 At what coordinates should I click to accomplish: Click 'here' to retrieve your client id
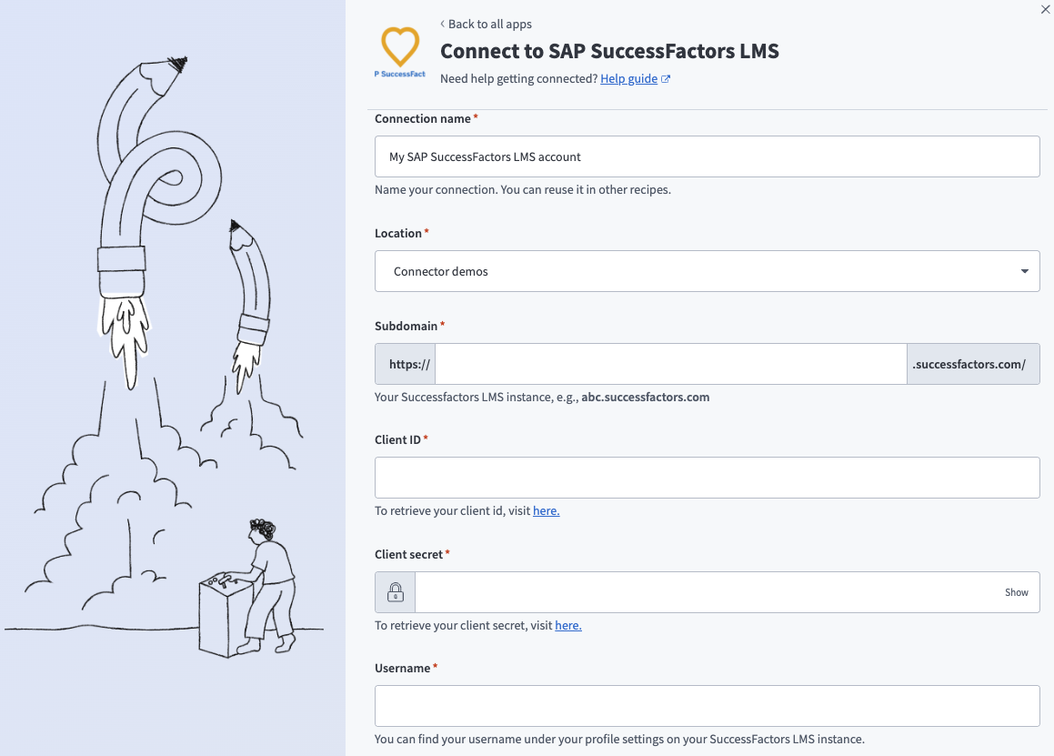tap(546, 510)
